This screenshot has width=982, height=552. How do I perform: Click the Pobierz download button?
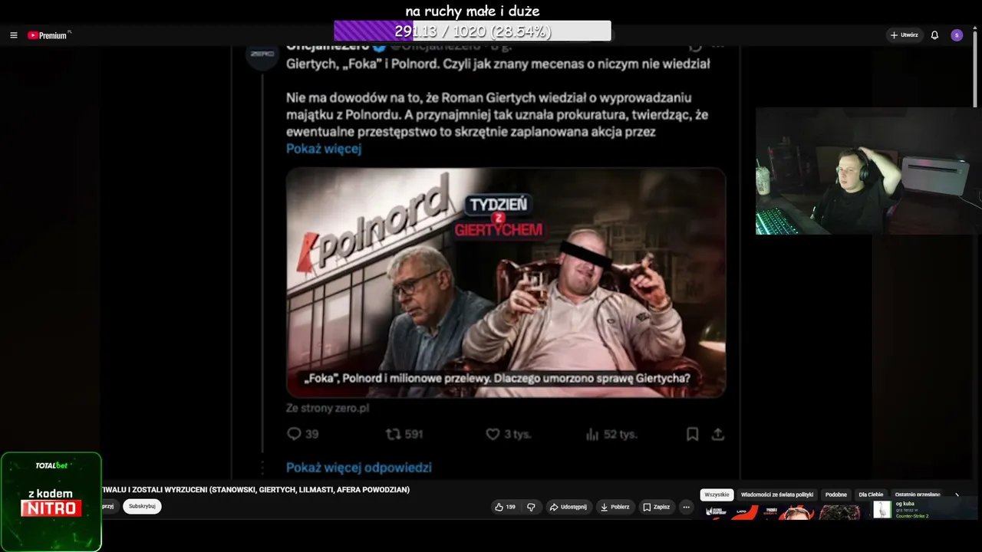click(615, 507)
